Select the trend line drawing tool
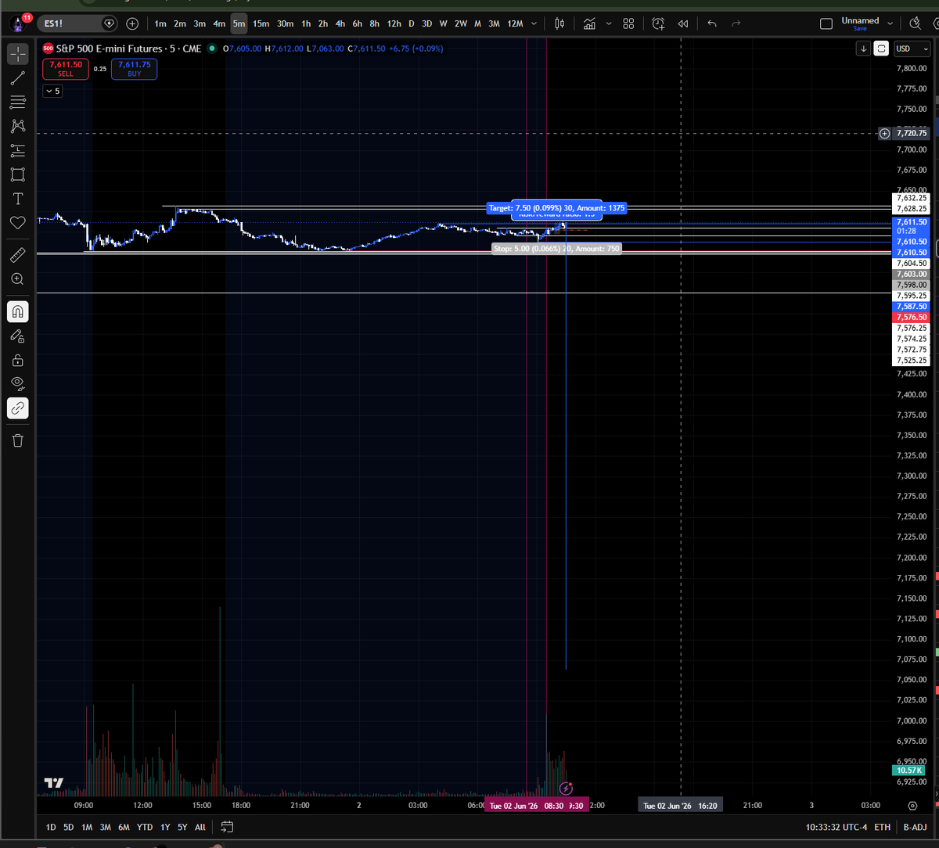The height and width of the screenshot is (848, 939). 18,78
